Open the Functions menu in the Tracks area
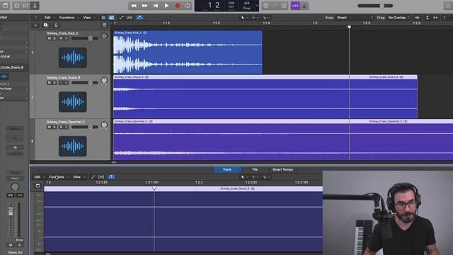 coord(67,18)
